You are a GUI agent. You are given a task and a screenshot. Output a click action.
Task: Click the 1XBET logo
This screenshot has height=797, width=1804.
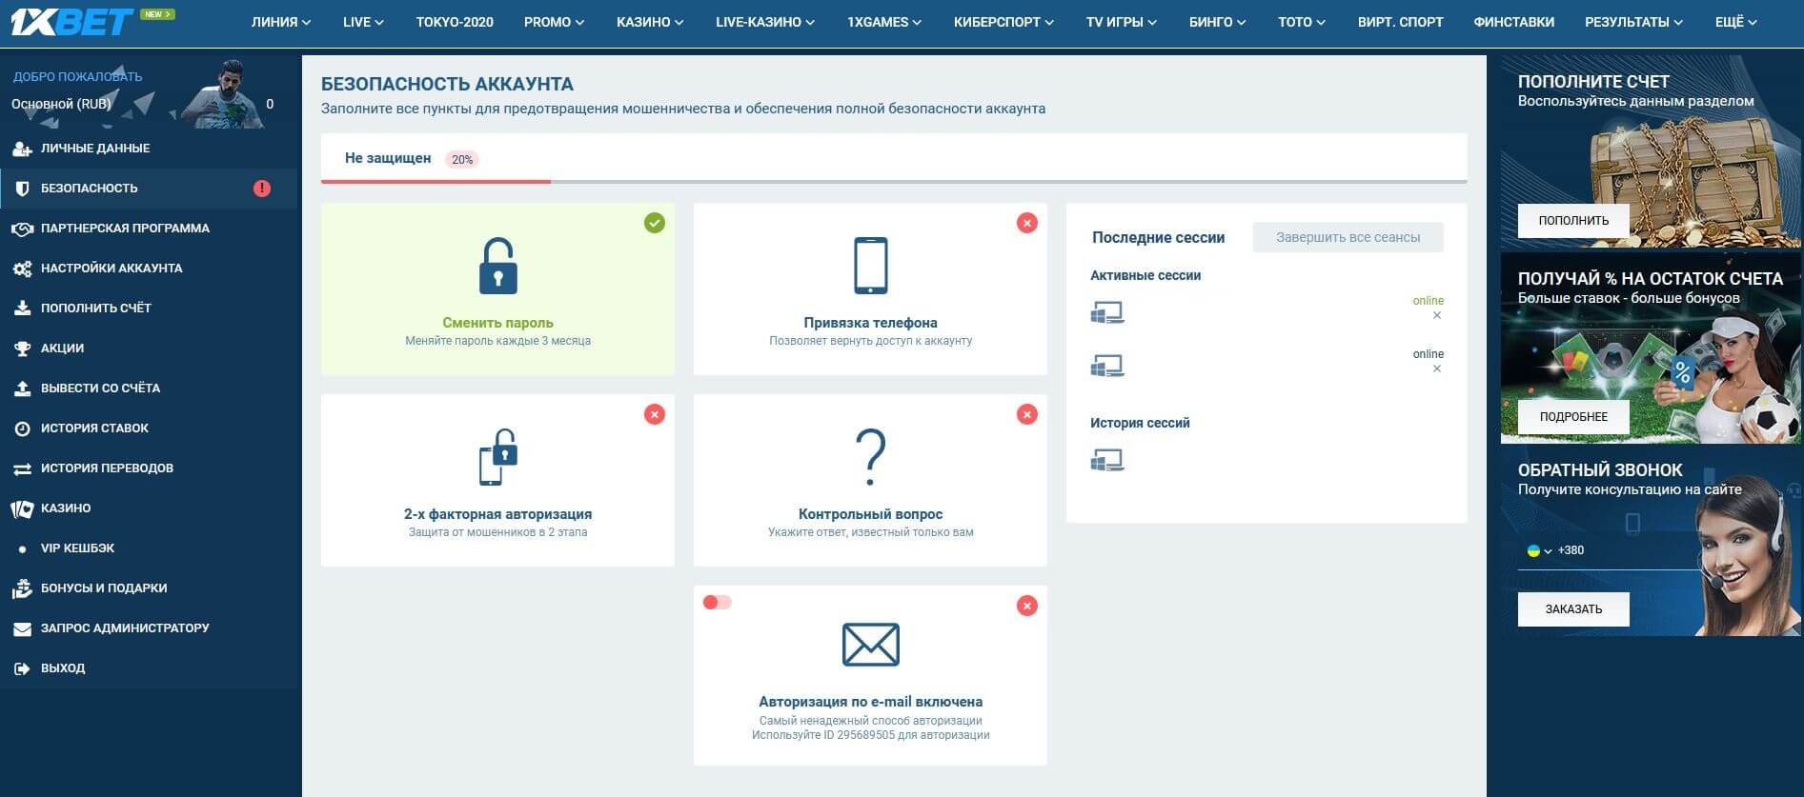click(72, 22)
